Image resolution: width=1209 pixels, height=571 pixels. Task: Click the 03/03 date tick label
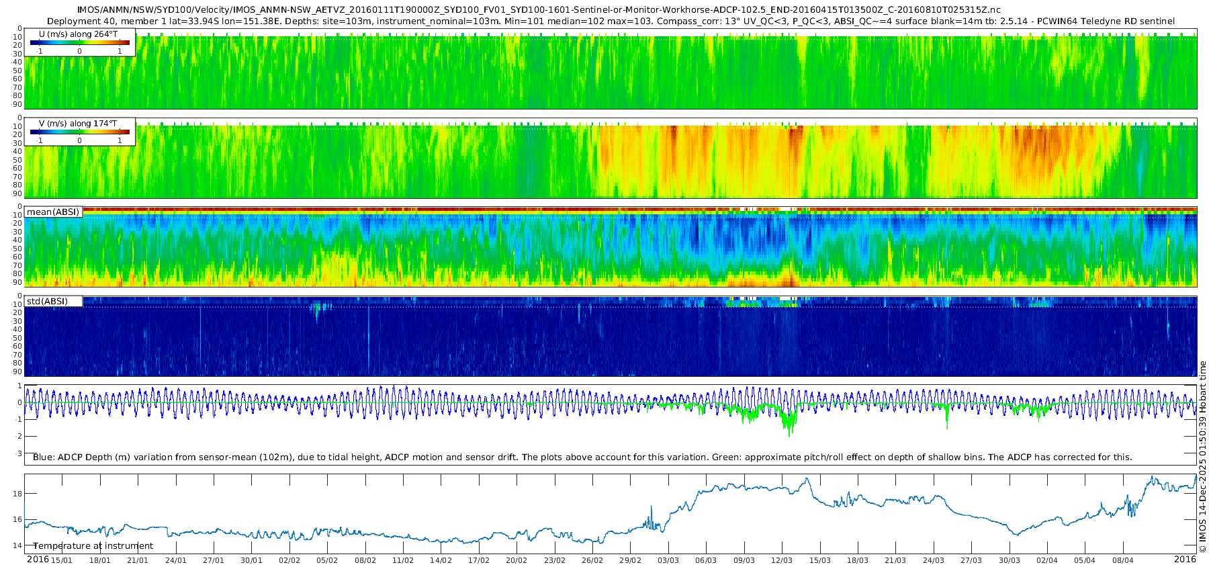(x=668, y=560)
